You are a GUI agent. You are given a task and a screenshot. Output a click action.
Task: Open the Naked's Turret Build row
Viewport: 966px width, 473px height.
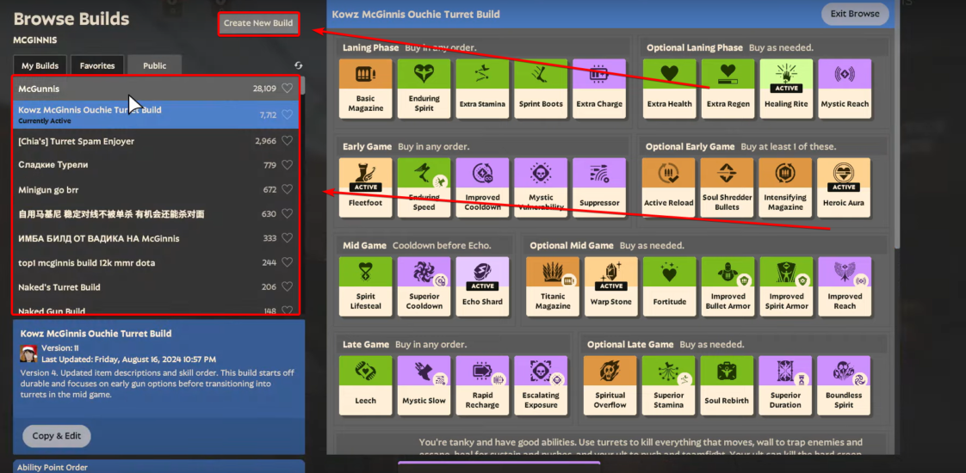(156, 286)
